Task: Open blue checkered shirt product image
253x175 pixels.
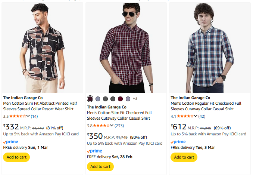Action: pos(210,47)
